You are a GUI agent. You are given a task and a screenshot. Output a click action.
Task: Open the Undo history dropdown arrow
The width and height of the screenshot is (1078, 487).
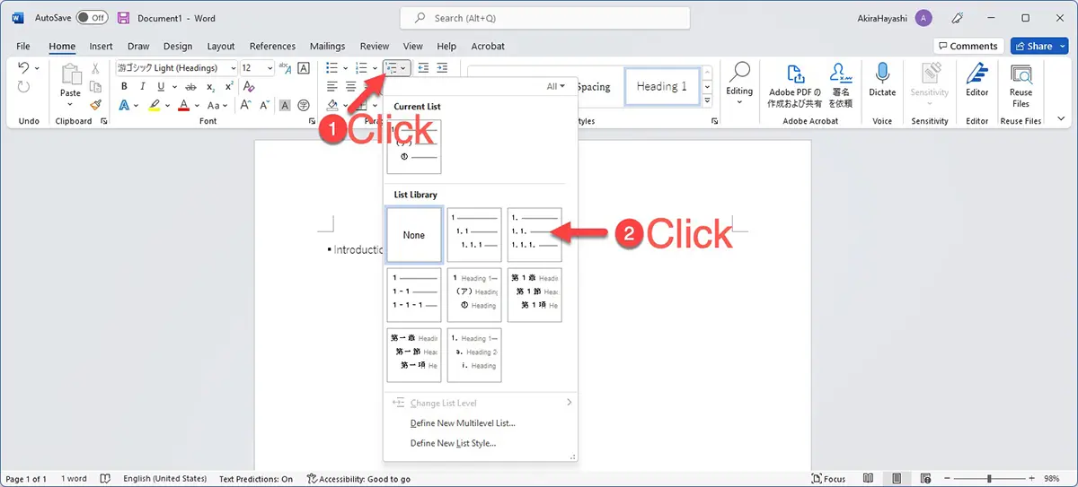37,68
